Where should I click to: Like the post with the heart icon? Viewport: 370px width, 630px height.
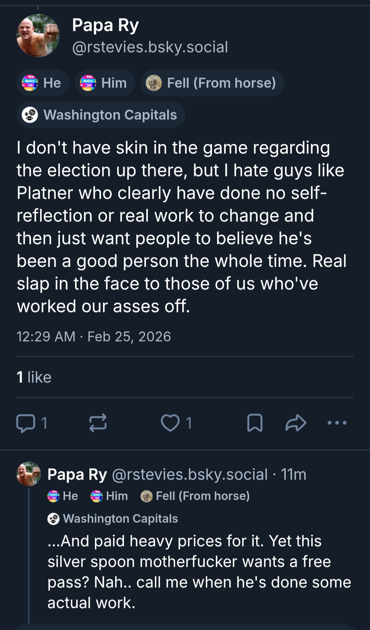click(x=170, y=423)
